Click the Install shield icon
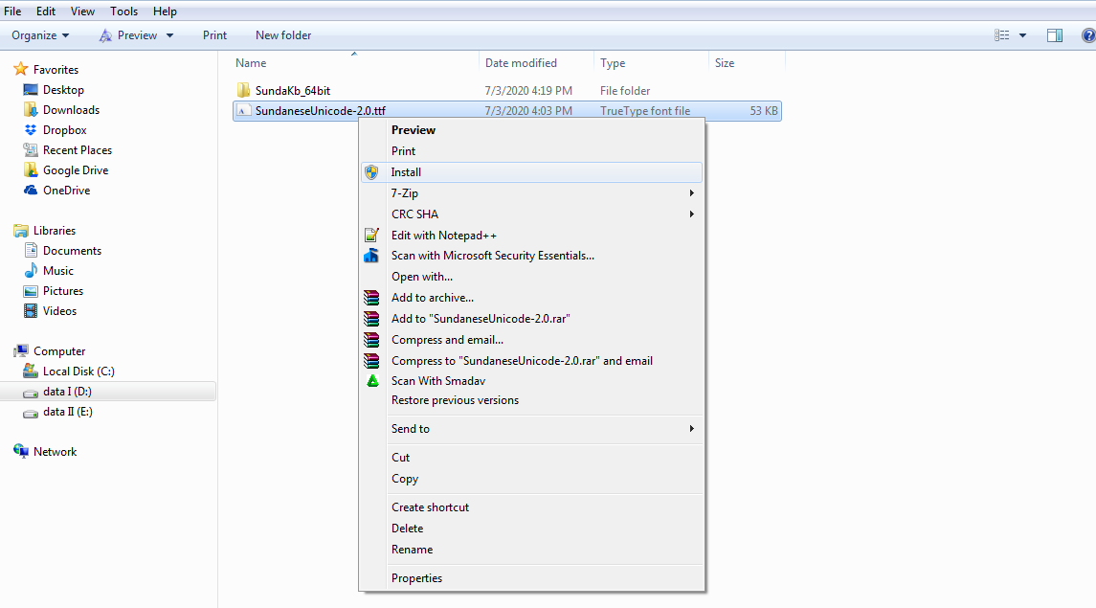 pos(371,172)
